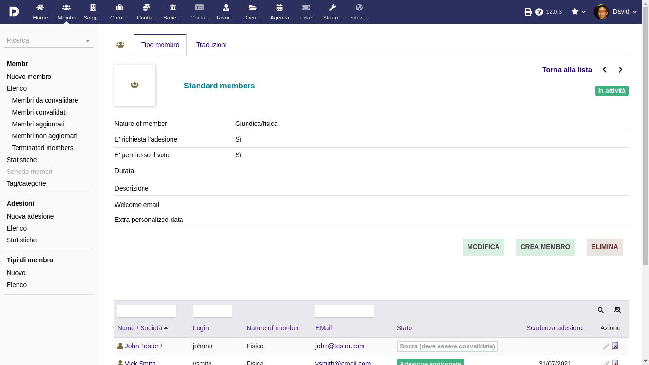649x365 pixels.
Task: Open the Risor... human resources icon
Action: (226, 8)
